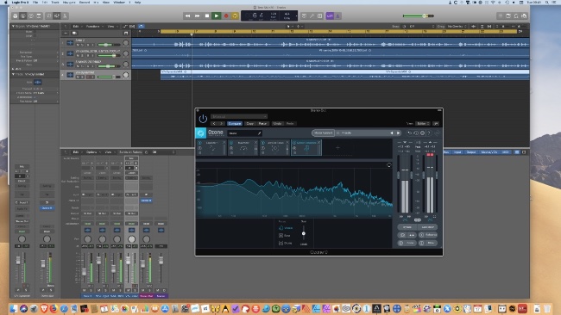Viewport: 561px width, 315px height.
Task: Go to previous Ozone preset arrow
Action: 392,133
